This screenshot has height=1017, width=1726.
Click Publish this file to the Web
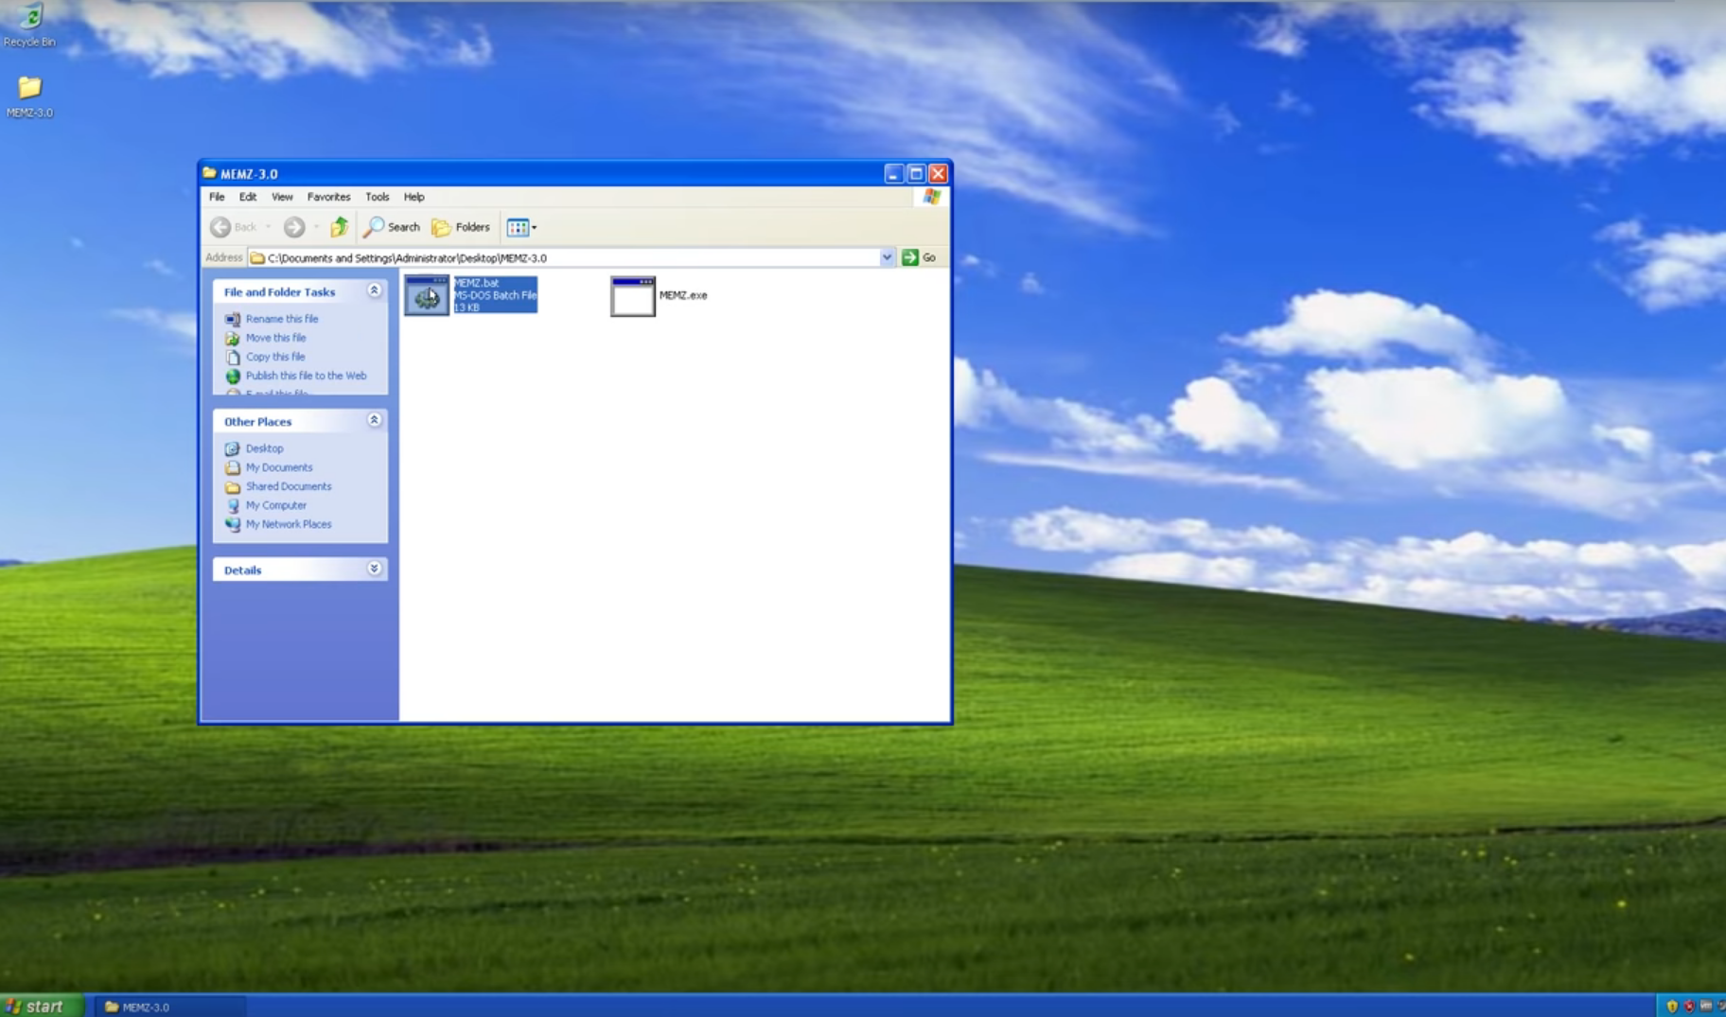[306, 376]
